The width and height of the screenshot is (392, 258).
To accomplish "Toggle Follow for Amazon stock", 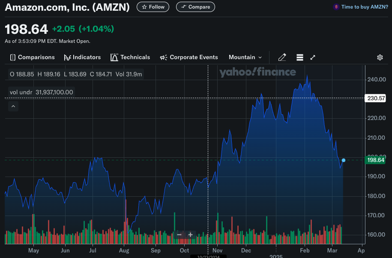I will [153, 6].
